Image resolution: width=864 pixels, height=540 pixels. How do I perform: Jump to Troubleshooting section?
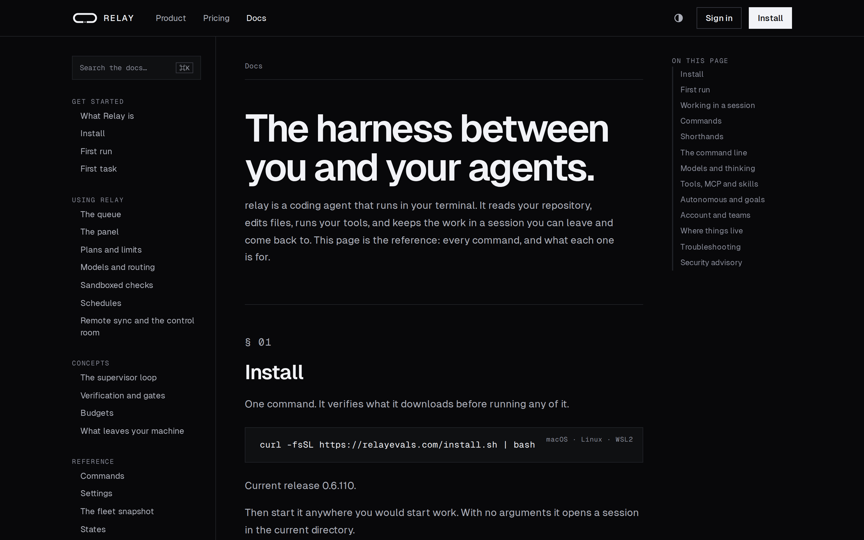point(710,247)
